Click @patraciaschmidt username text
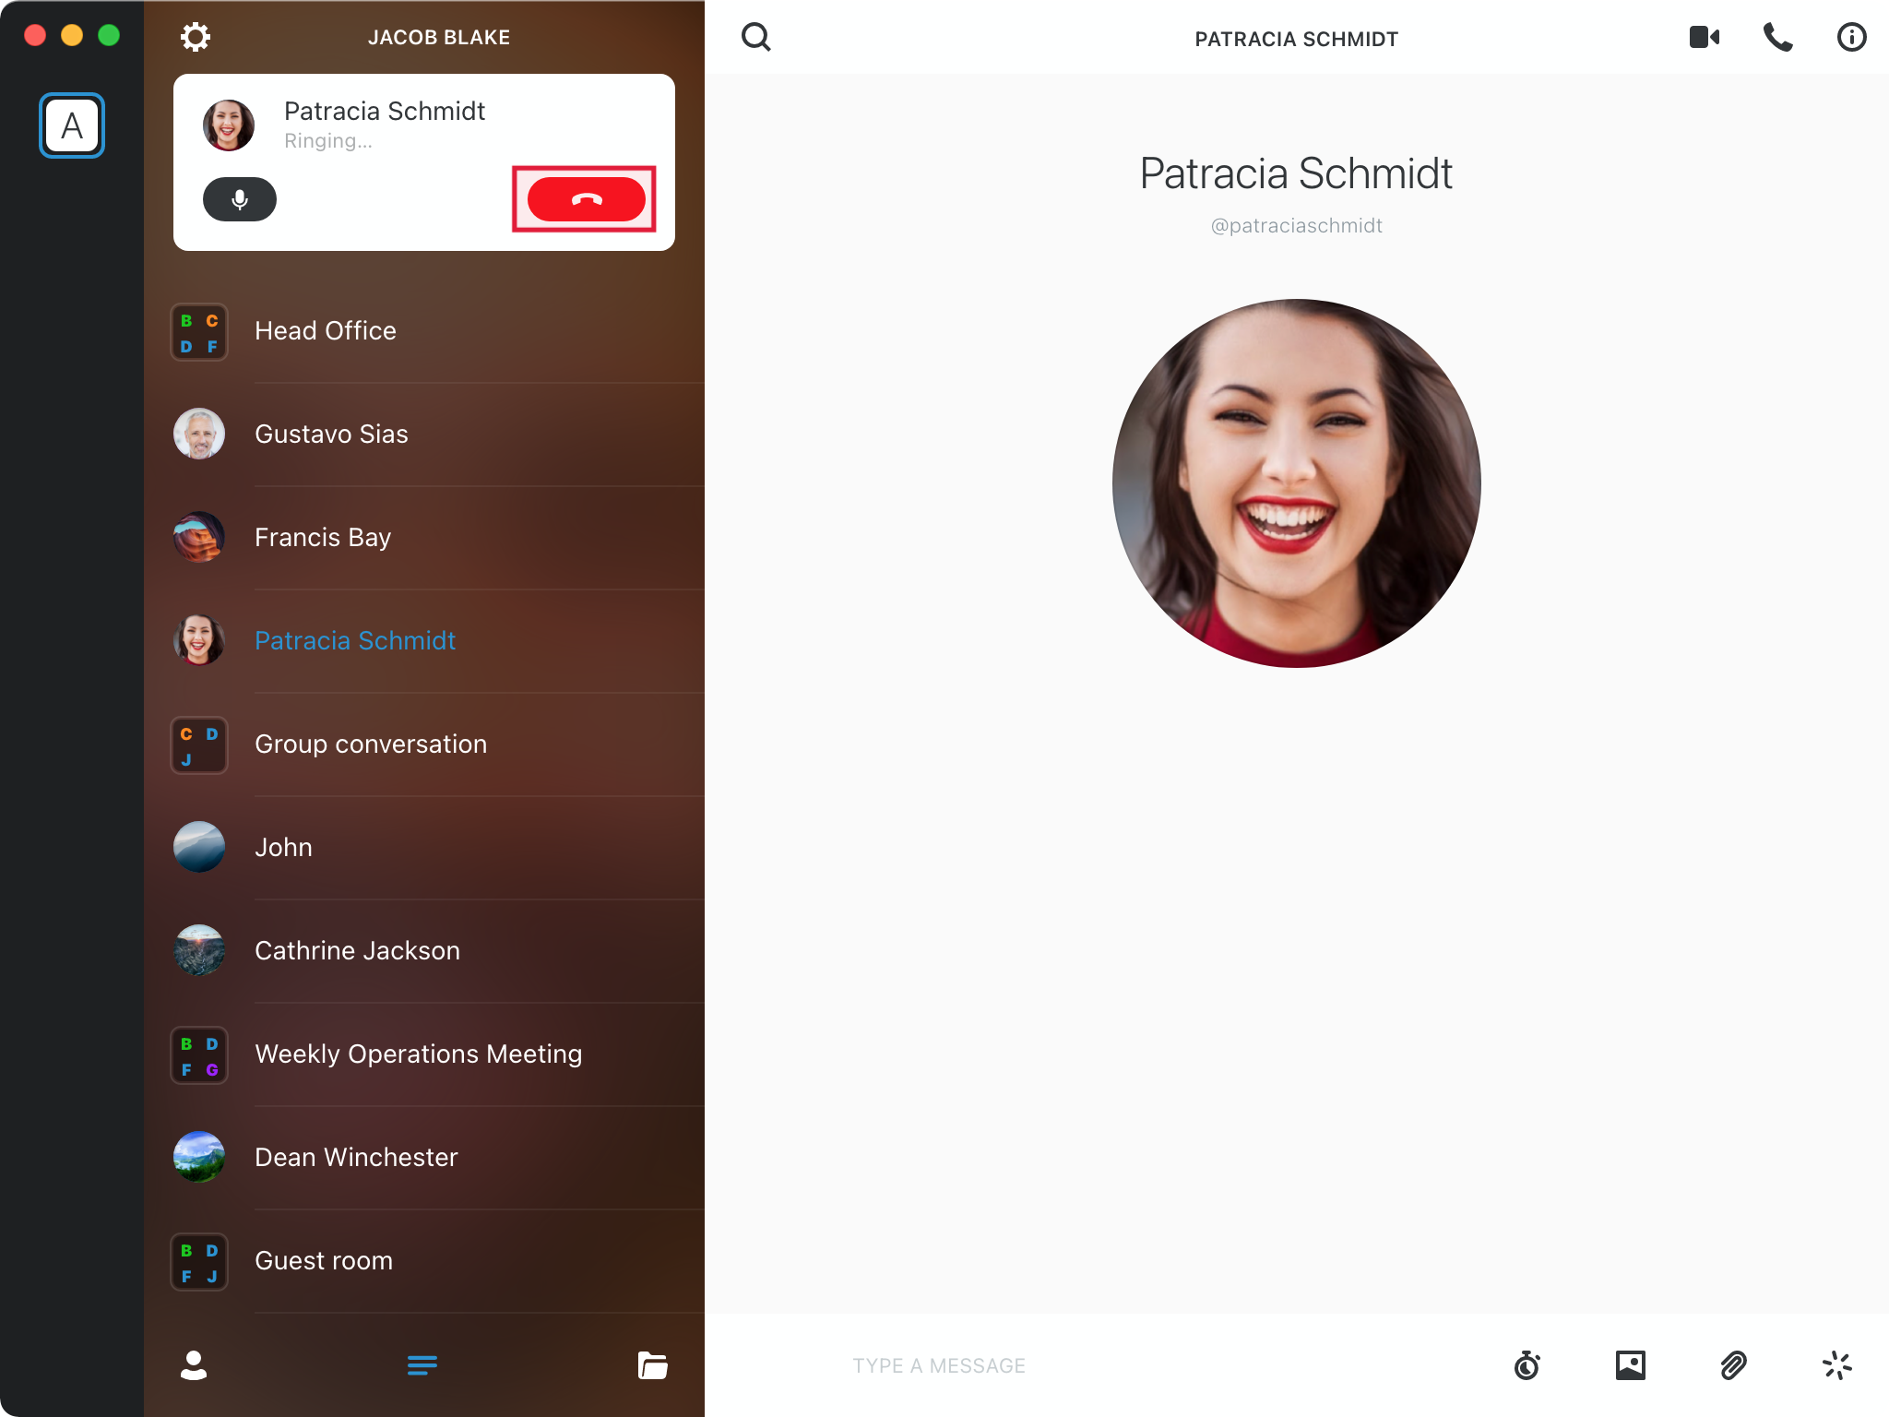This screenshot has height=1417, width=1889. pos(1297,226)
